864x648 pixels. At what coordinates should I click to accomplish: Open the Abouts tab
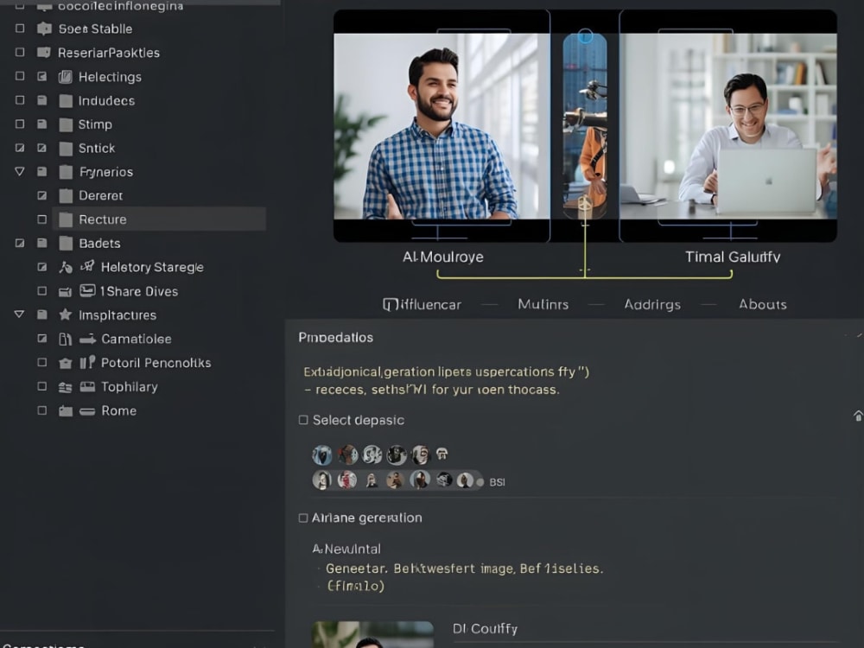(763, 304)
